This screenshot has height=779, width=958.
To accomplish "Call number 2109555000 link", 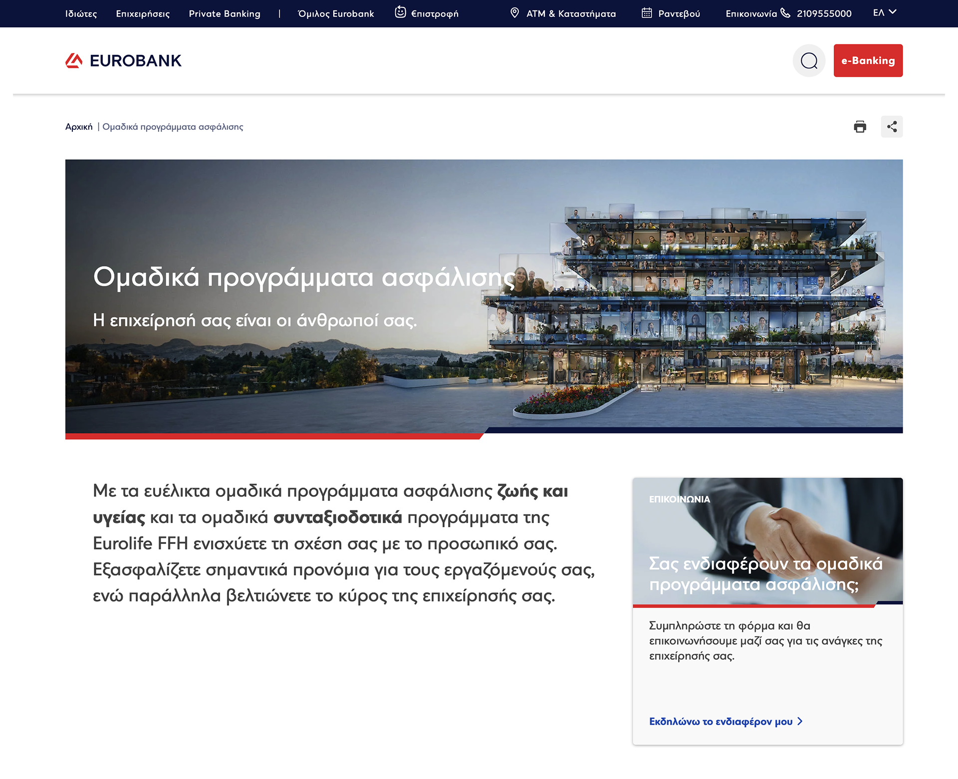I will (x=824, y=13).
